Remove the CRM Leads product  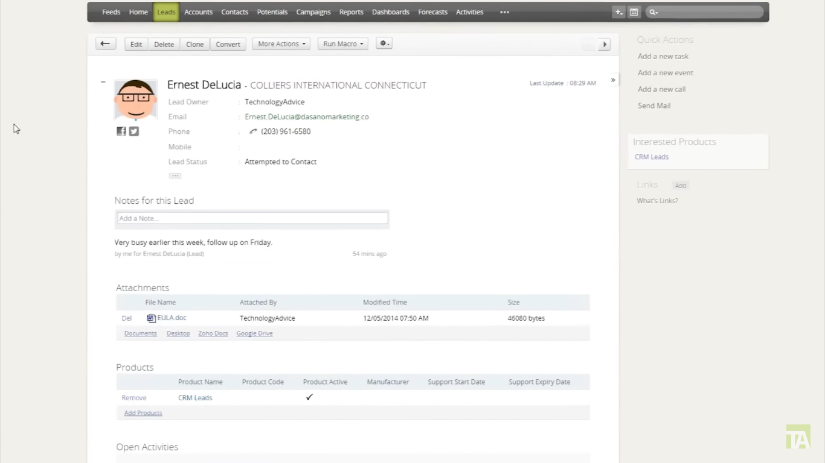(134, 398)
